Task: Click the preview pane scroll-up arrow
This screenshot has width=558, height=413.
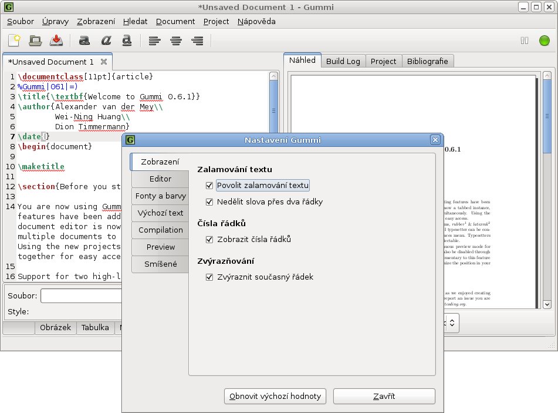Action: (547, 76)
